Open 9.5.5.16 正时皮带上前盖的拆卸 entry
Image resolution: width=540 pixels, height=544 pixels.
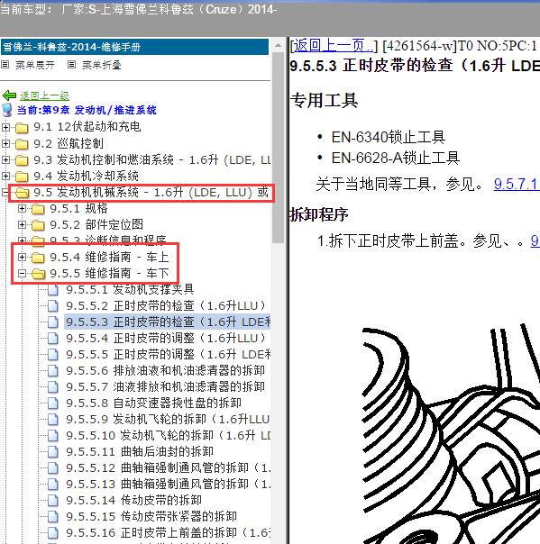point(168,532)
